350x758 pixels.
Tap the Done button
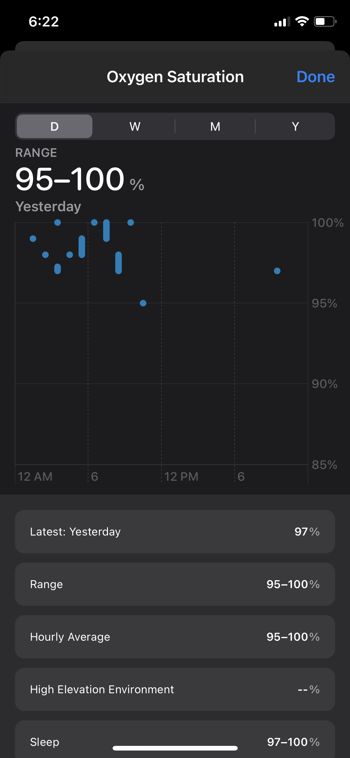(x=315, y=77)
